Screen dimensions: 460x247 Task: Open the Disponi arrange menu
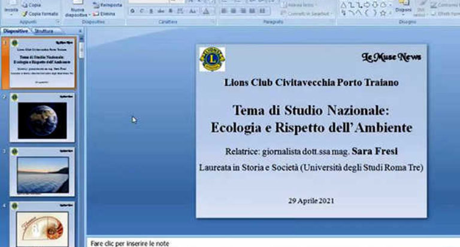click(403, 8)
